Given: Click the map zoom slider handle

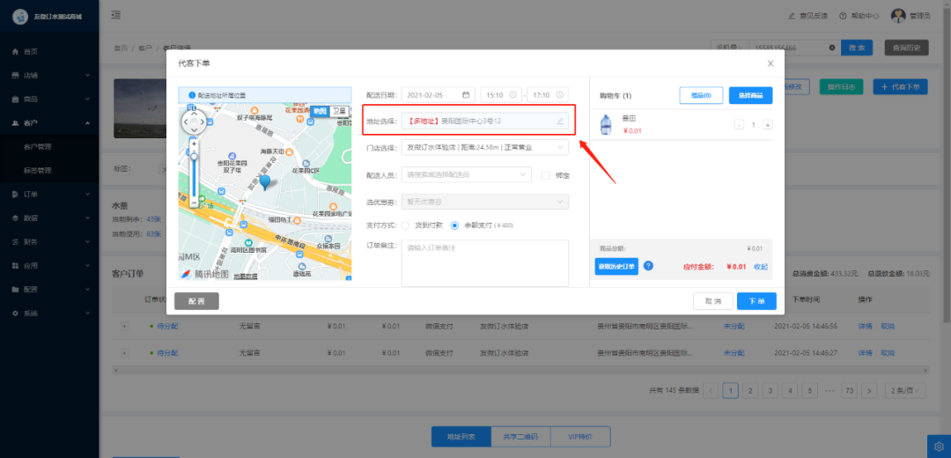Looking at the screenshot, I should 194,157.
